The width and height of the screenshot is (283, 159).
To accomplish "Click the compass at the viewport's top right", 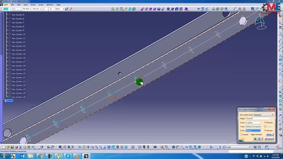I will click(x=260, y=22).
